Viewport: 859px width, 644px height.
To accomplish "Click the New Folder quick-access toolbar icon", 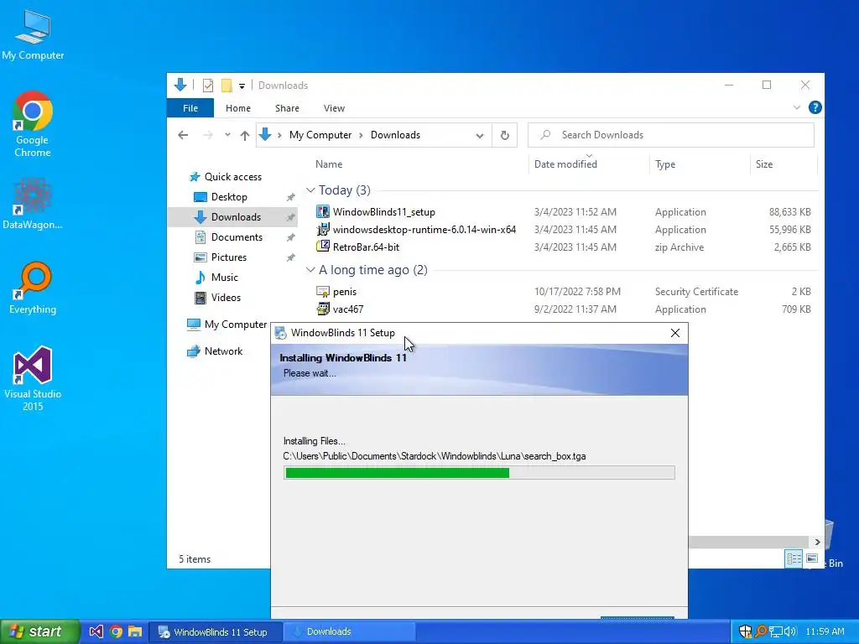I will (226, 86).
